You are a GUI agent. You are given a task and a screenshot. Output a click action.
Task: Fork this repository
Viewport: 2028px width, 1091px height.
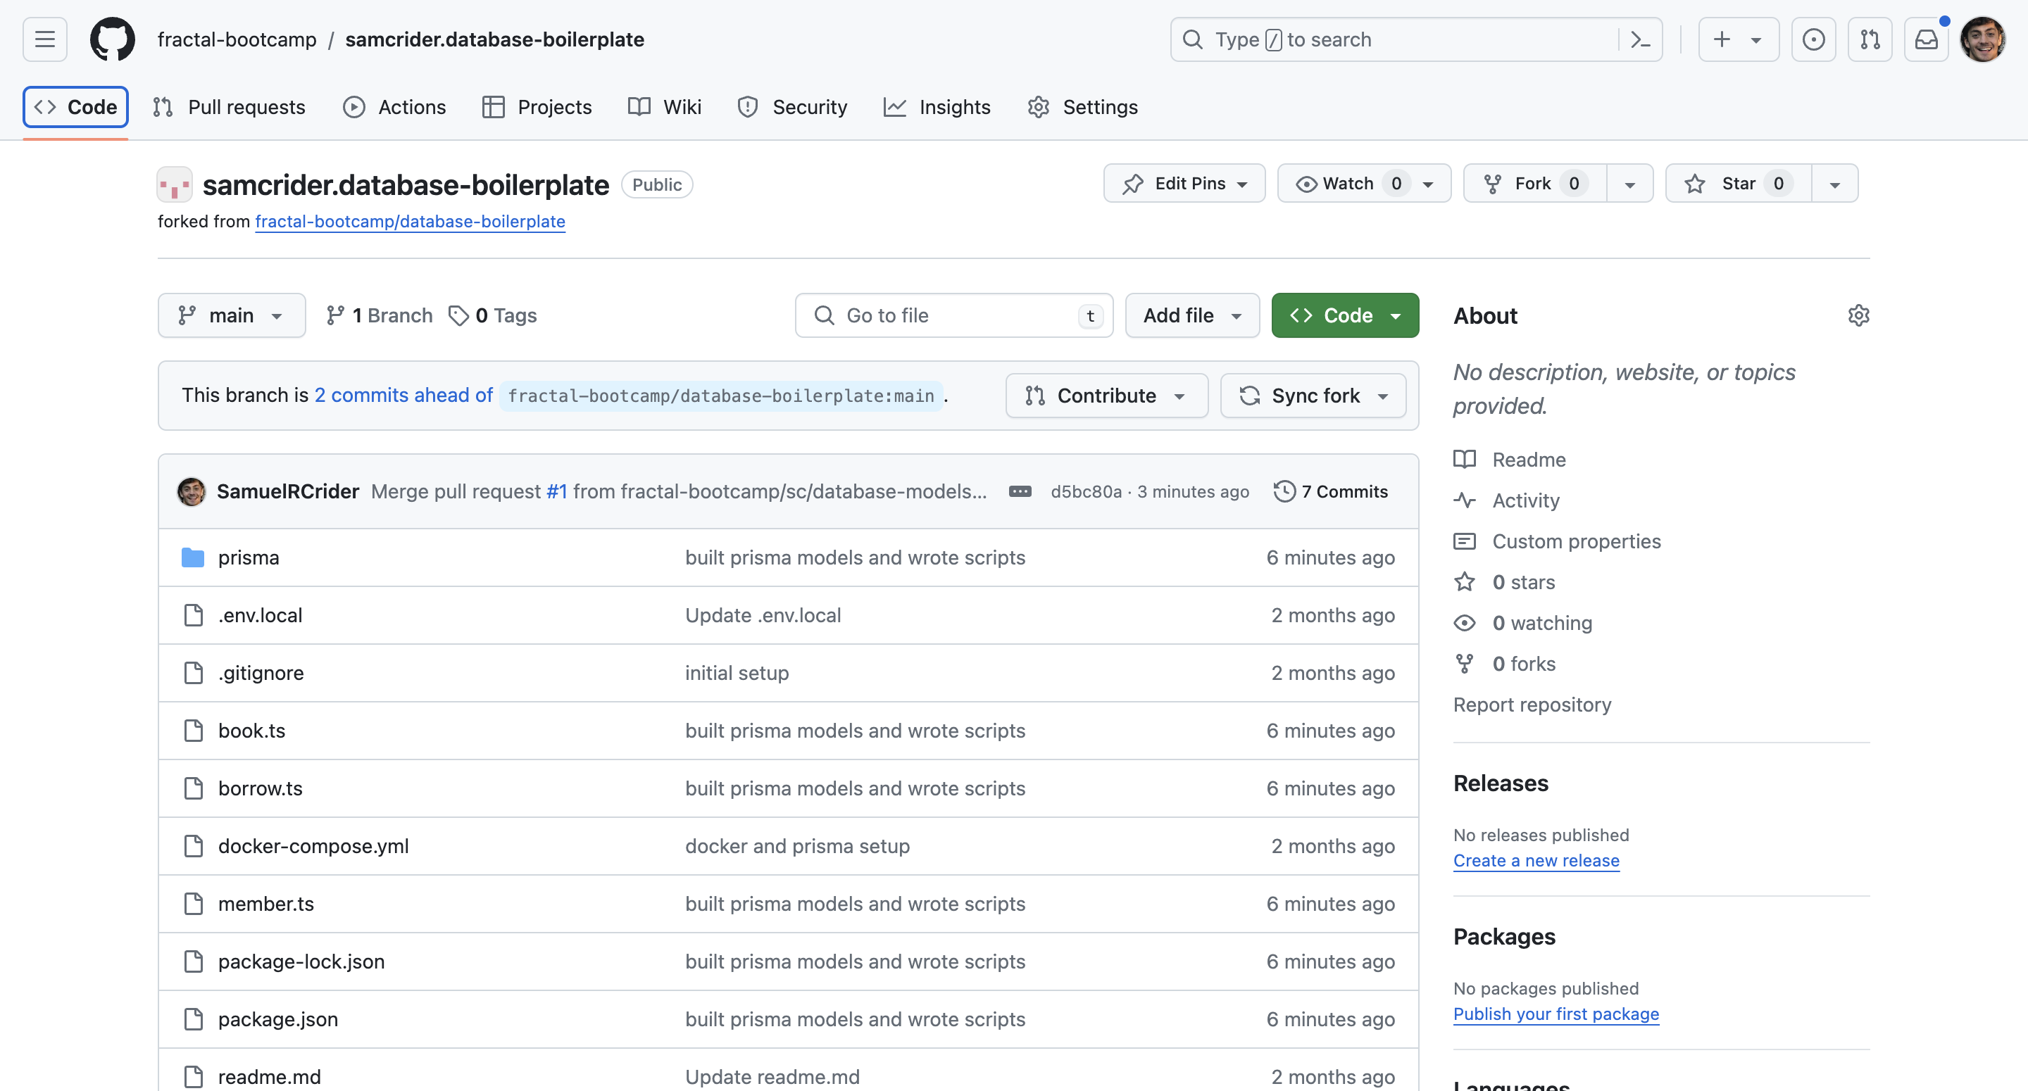pos(1534,184)
